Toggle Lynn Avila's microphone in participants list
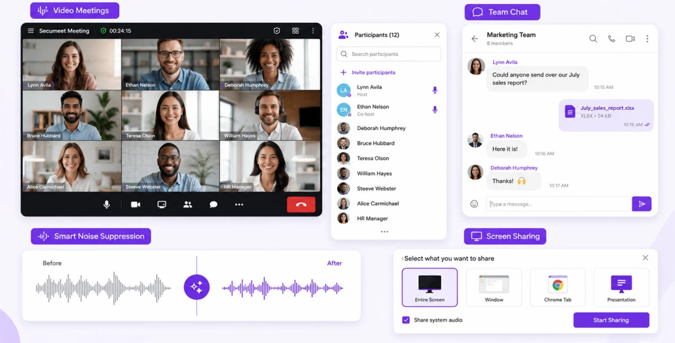675x343 pixels. coord(435,90)
